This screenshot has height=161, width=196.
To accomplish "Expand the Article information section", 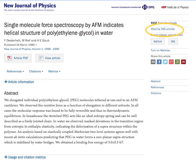I will pos(19,82).
